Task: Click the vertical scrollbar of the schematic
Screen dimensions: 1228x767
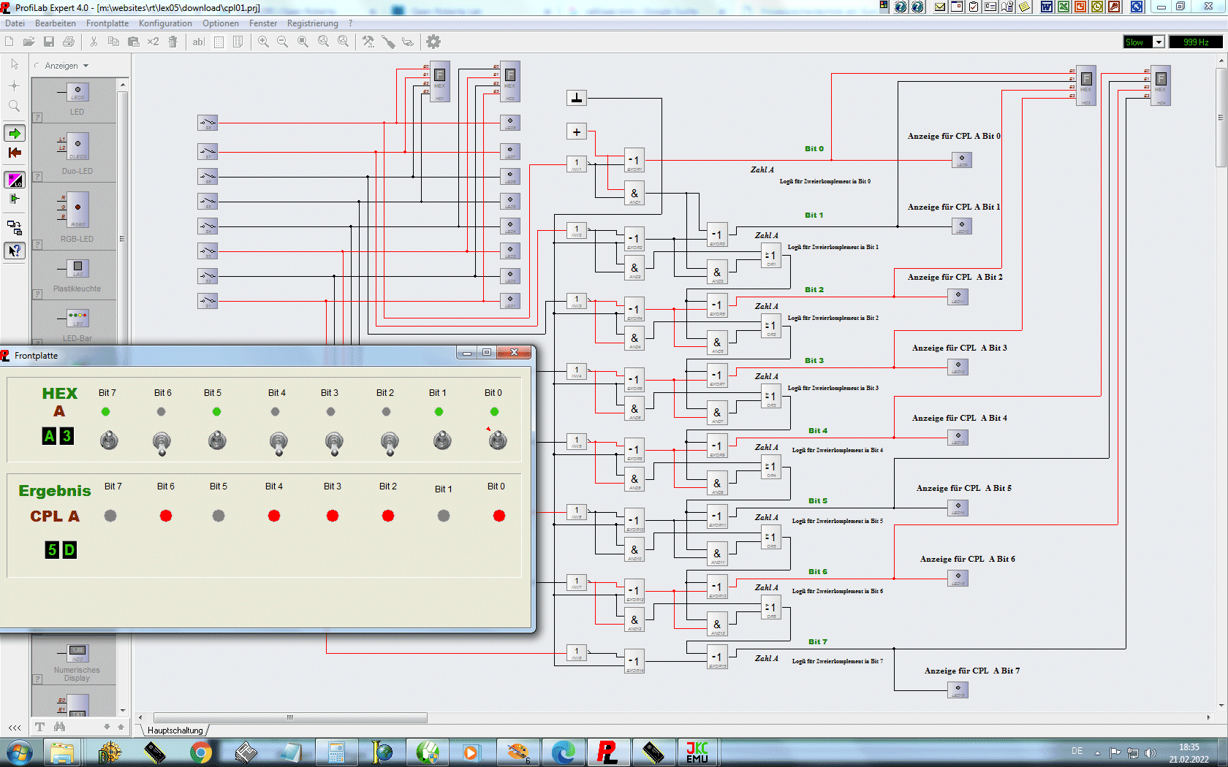Action: (x=1221, y=117)
